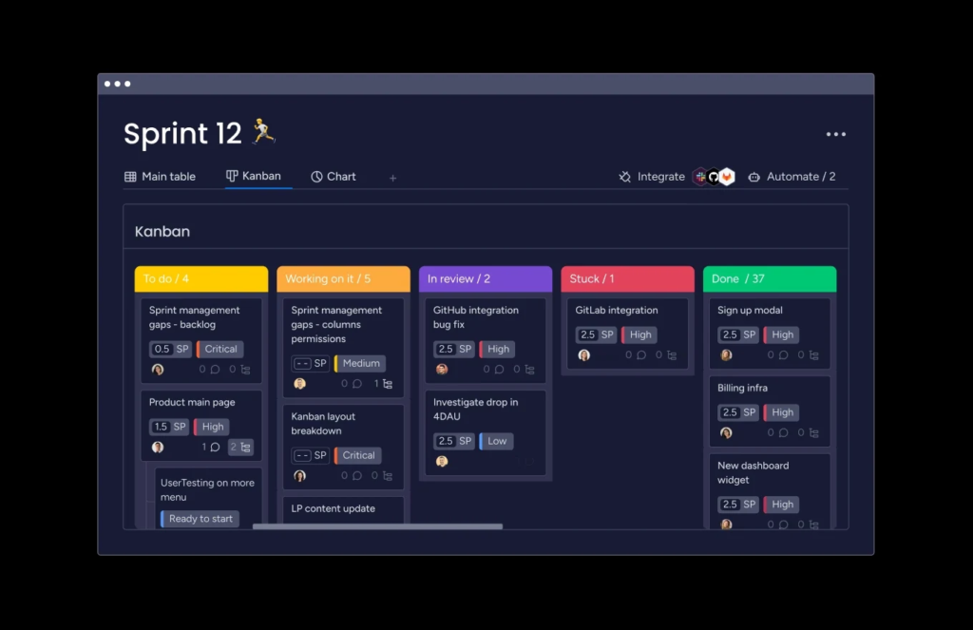Click the GitLab integration icon

click(x=727, y=177)
